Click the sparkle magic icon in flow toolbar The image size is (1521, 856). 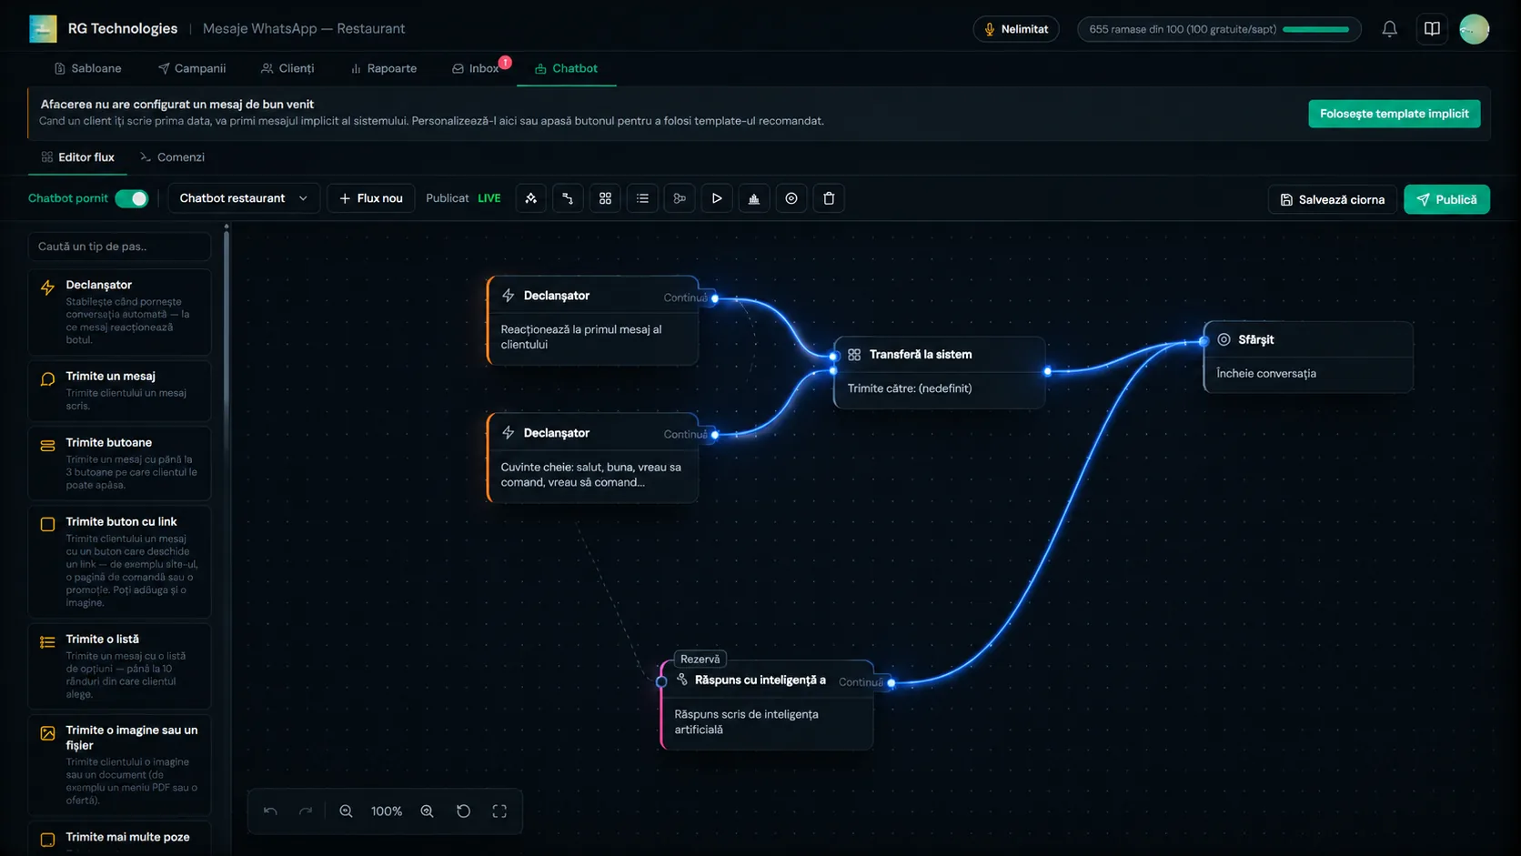[x=531, y=198]
